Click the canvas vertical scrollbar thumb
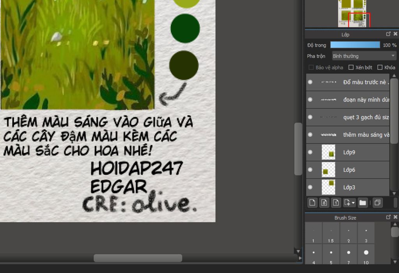This screenshot has height=273, width=399. click(x=298, y=149)
